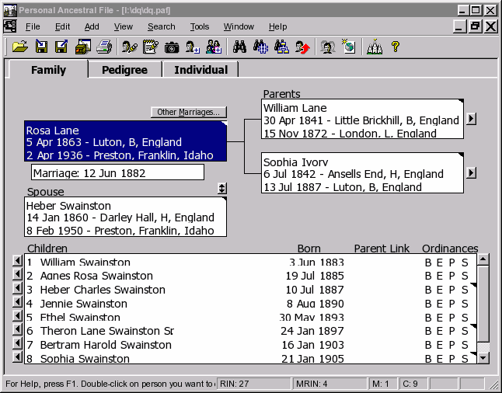Open the File menu
This screenshot has width=502, height=393.
33,26
